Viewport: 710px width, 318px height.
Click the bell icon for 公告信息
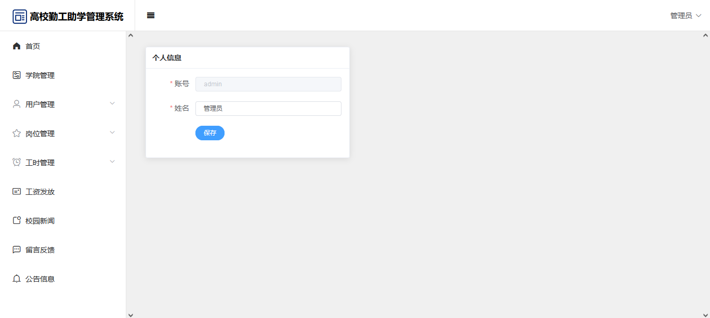tap(17, 279)
